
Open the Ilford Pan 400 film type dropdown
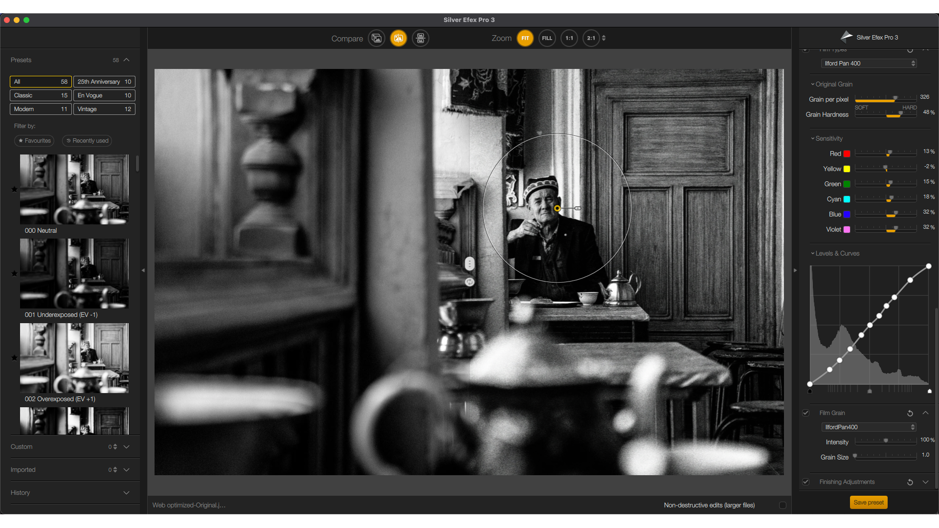[x=869, y=64]
